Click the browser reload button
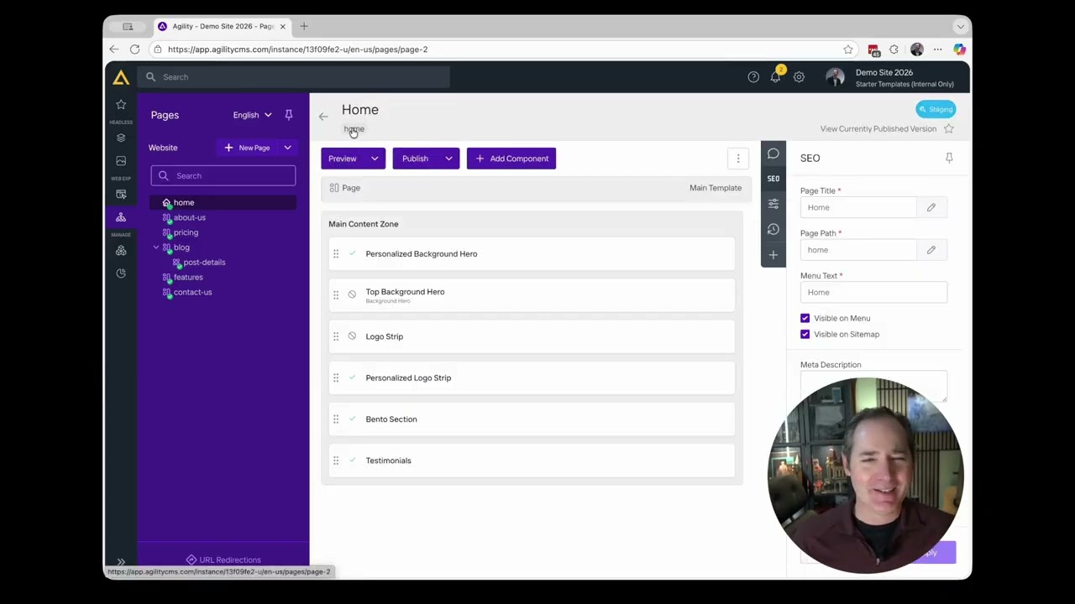Screen dimensions: 1075x604 click(134, 49)
